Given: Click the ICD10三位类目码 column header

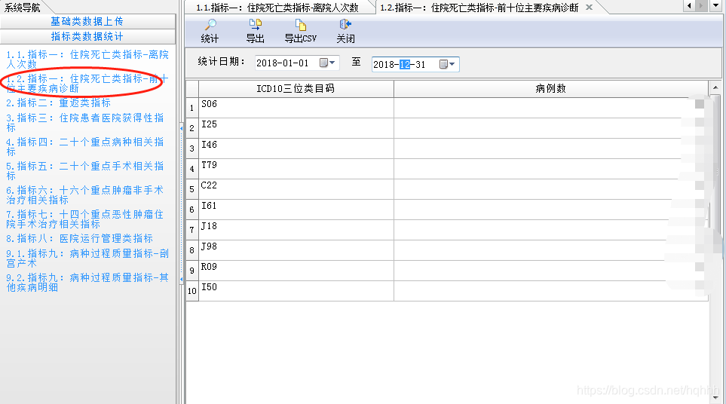Looking at the screenshot, I should click(296, 88).
